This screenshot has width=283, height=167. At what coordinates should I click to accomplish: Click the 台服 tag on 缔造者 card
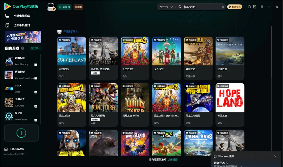coord(95,73)
